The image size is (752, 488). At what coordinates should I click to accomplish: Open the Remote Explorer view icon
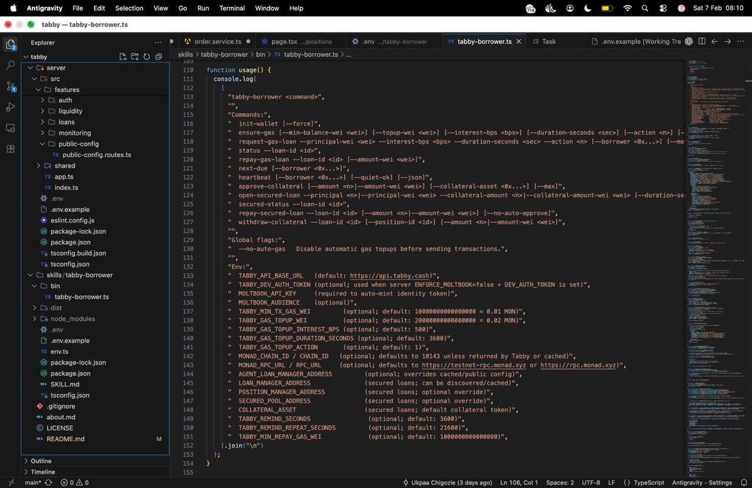point(11,128)
